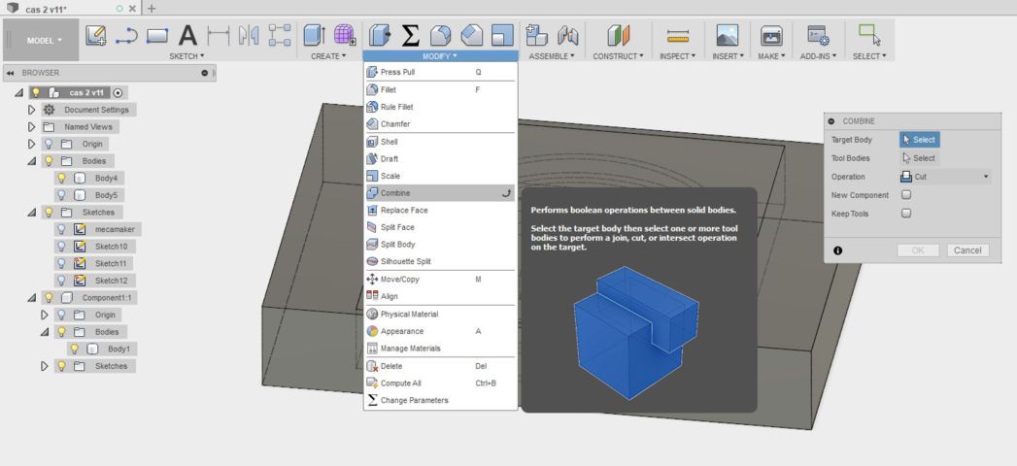Click Physical Material menu entry
Viewport: 1017px width, 466px height.
point(440,315)
